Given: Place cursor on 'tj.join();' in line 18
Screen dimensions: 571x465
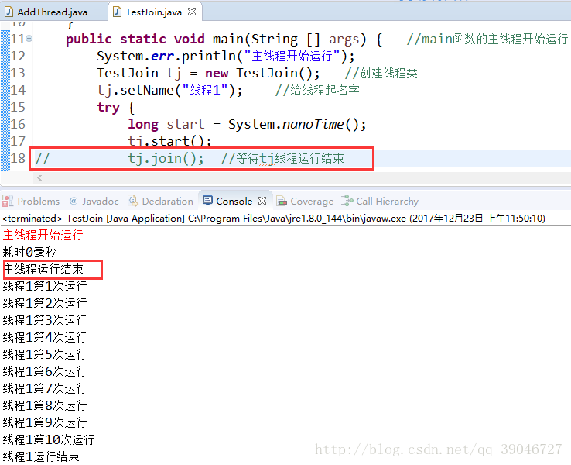Looking at the screenshot, I should (x=166, y=159).
